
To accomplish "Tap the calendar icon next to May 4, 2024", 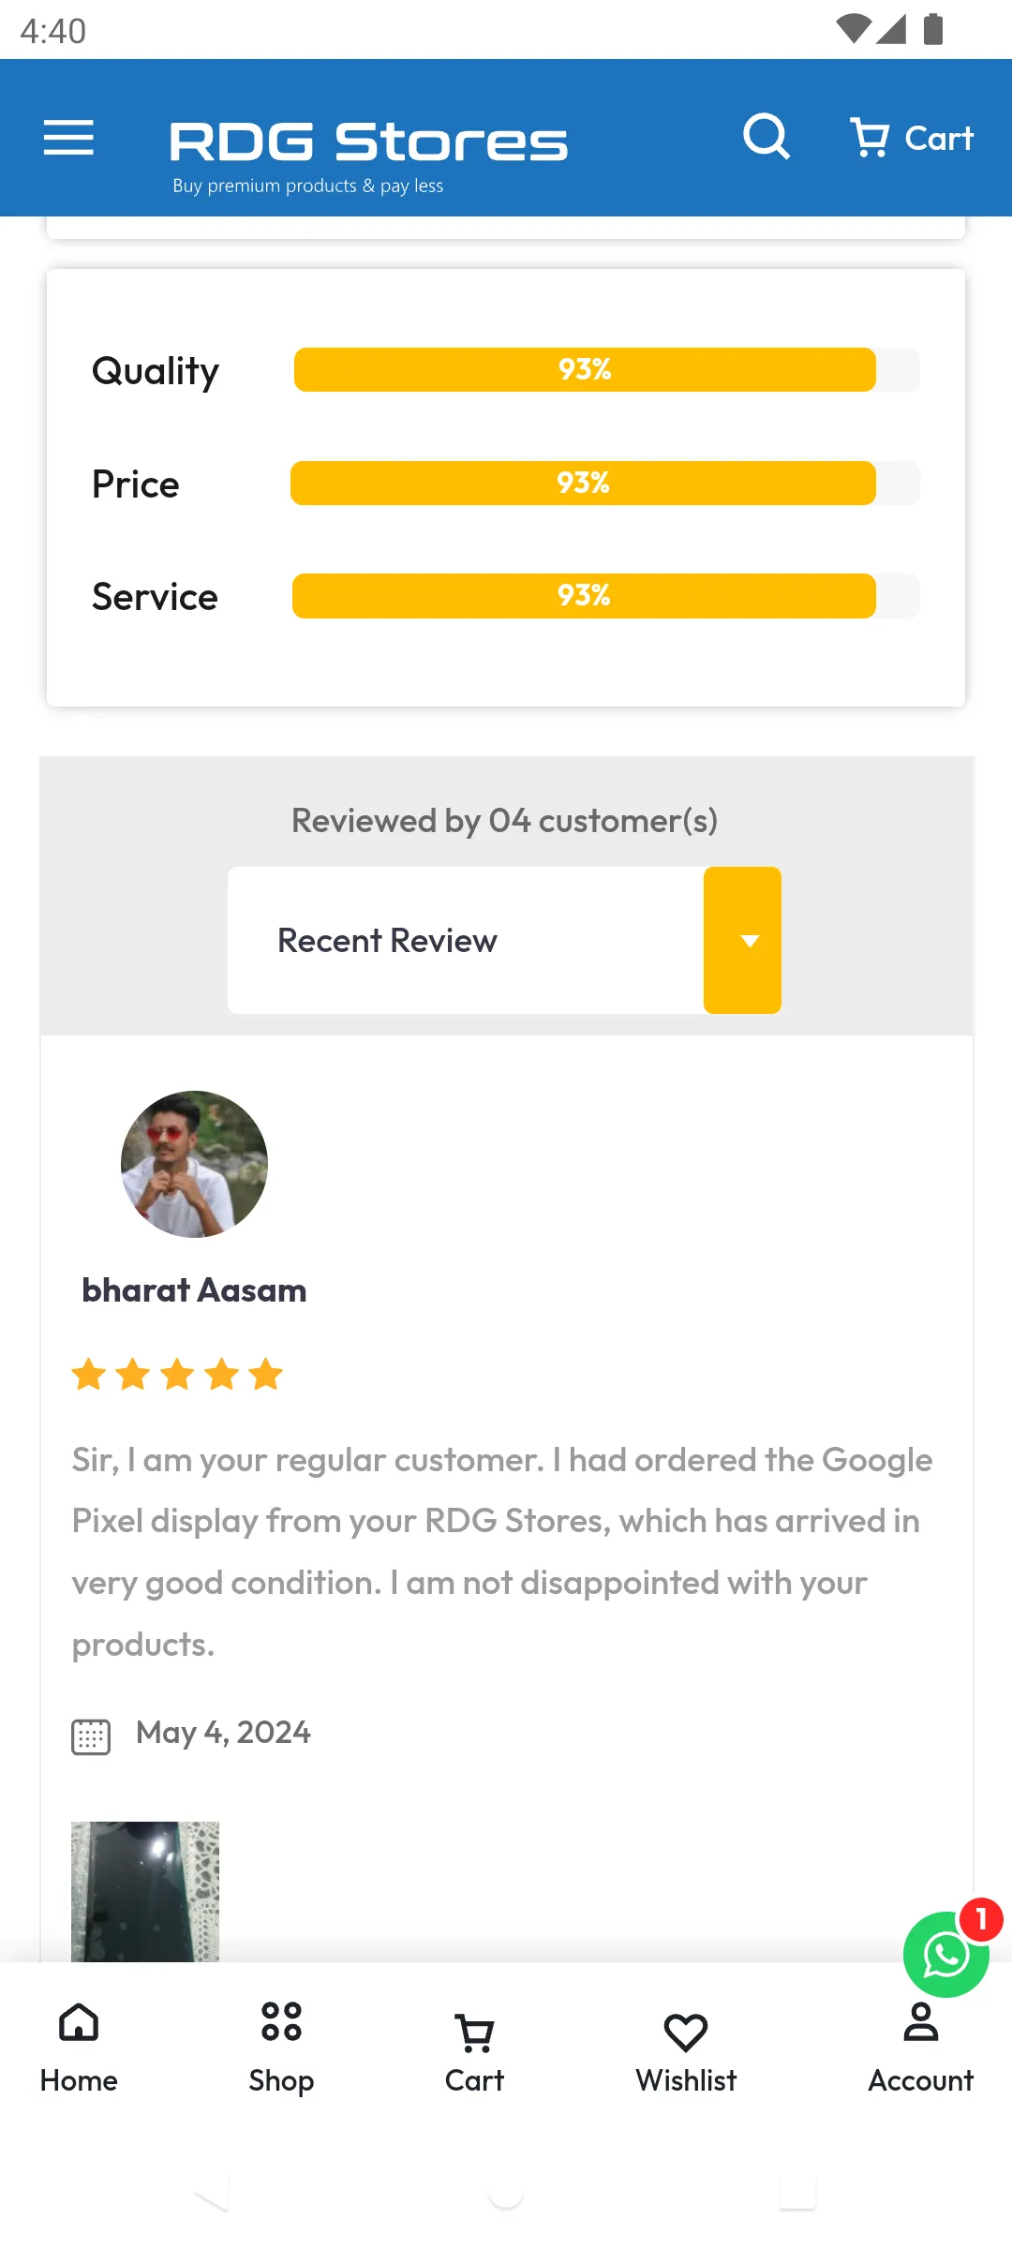I will (x=90, y=1735).
